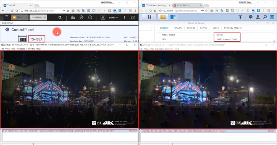Select the Synology Account tab
The height and width of the screenshot is (145, 277).
233,28
